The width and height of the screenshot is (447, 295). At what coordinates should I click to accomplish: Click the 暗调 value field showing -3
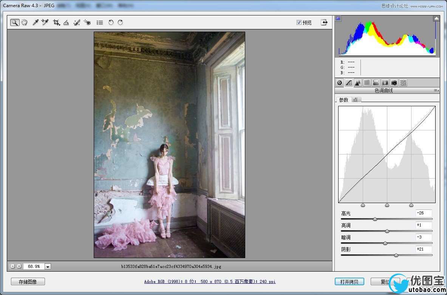coord(424,237)
